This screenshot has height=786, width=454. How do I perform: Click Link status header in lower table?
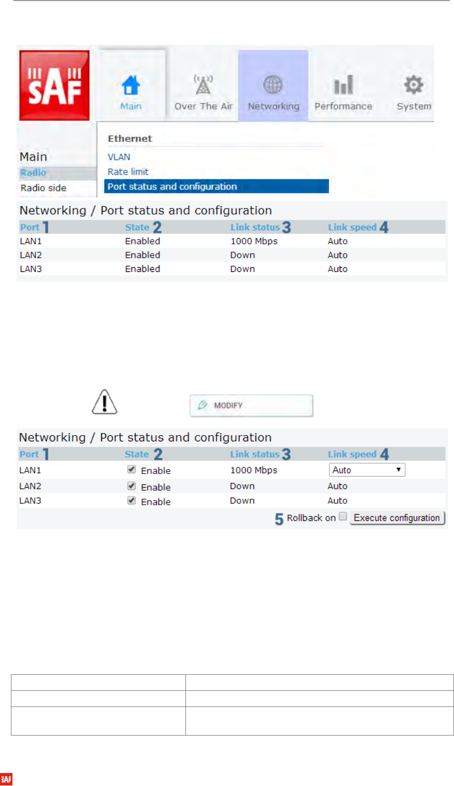[x=255, y=454]
